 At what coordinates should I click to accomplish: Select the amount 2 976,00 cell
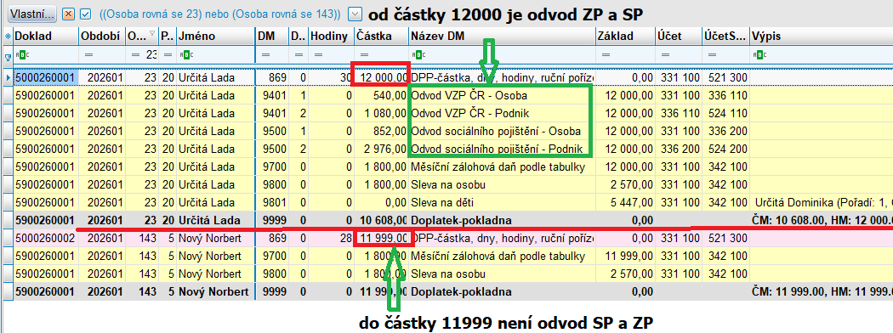pos(381,150)
